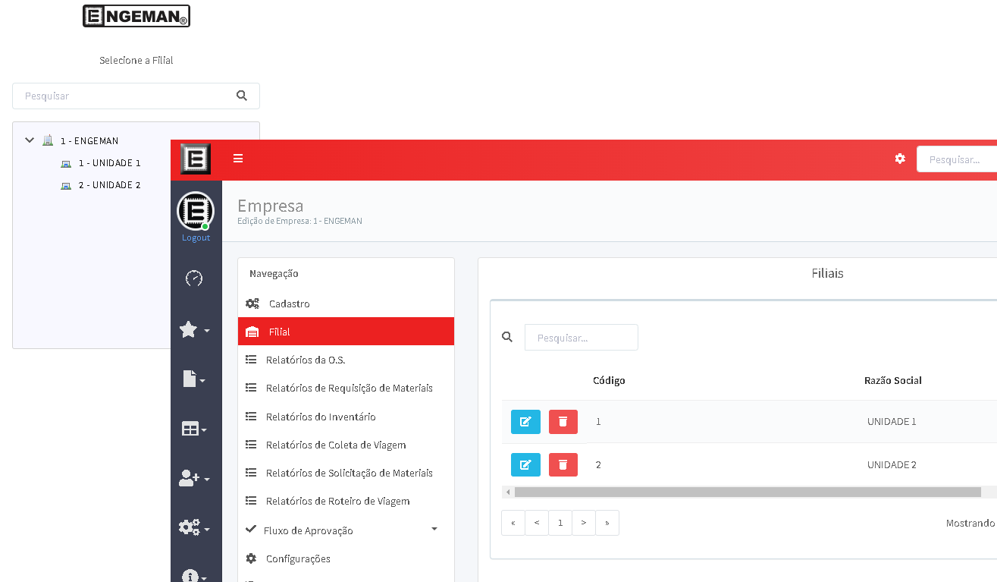Click the magnifier icon in Selecione a Filial search
Image resolution: width=997 pixels, height=582 pixels.
(x=242, y=96)
